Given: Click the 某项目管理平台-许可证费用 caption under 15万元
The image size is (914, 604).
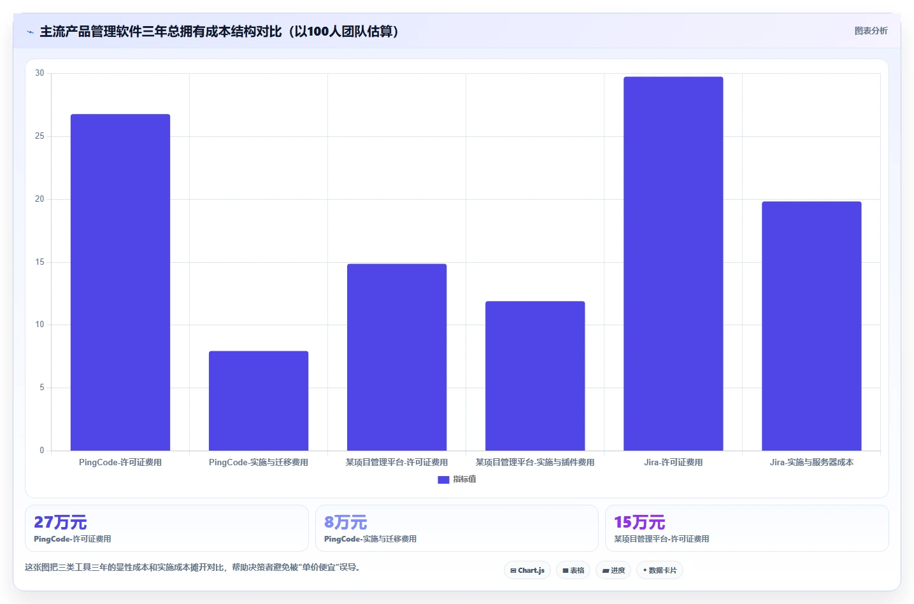Looking at the screenshot, I should 662,539.
